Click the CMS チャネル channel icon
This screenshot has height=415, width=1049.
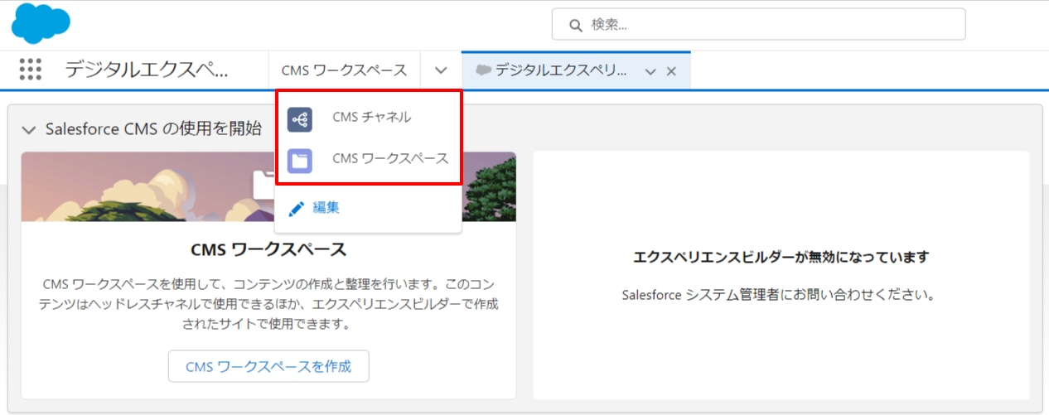coord(300,119)
